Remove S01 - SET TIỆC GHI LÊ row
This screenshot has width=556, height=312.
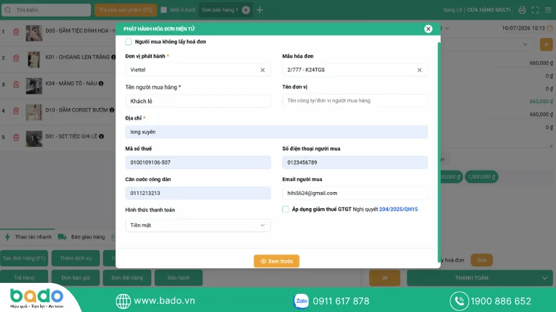coord(16,137)
